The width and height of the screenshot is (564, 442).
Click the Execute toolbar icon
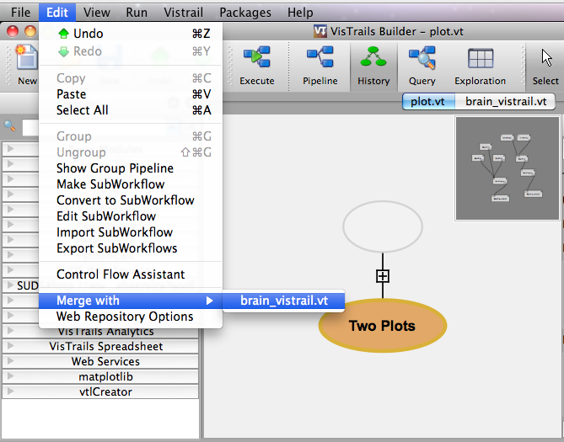pos(256,64)
